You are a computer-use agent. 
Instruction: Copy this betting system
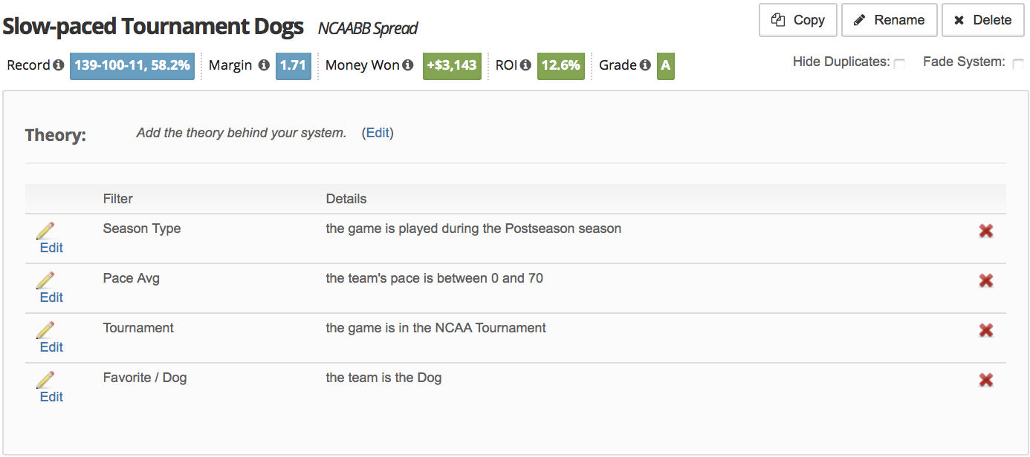point(798,20)
